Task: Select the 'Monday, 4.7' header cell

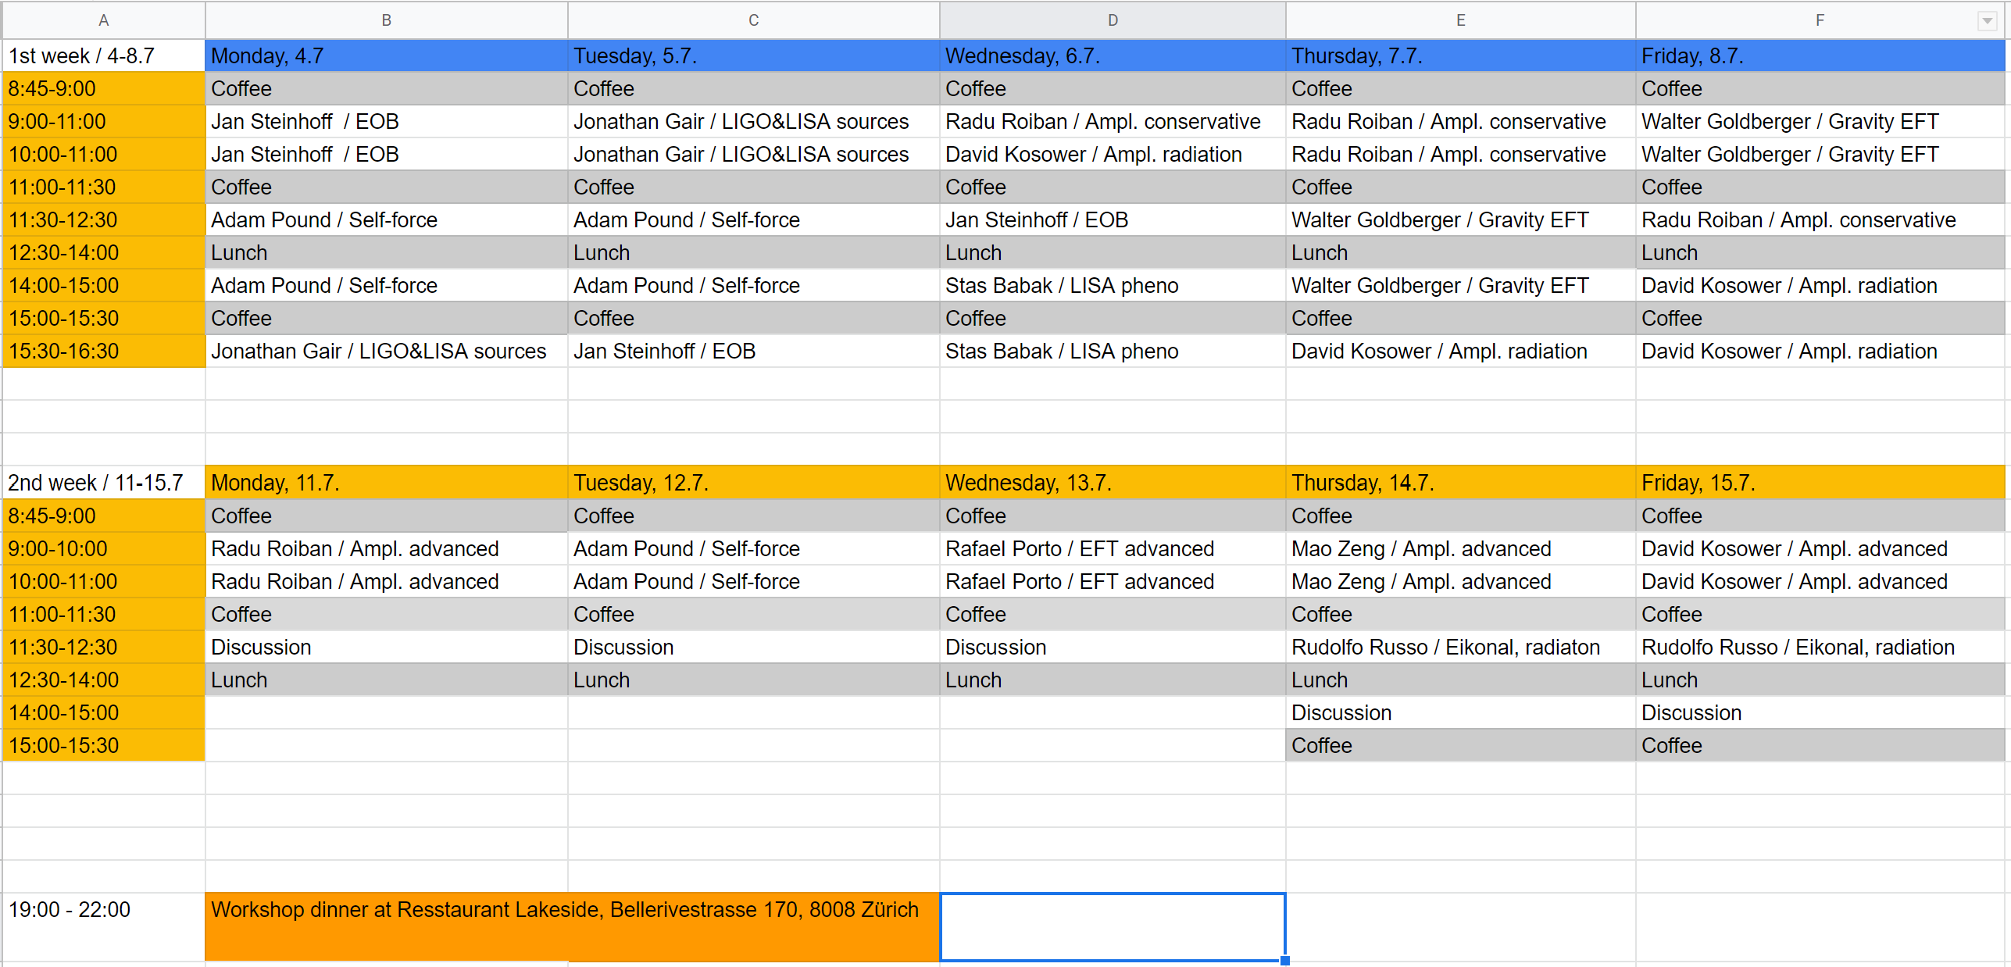Action: click(x=386, y=56)
